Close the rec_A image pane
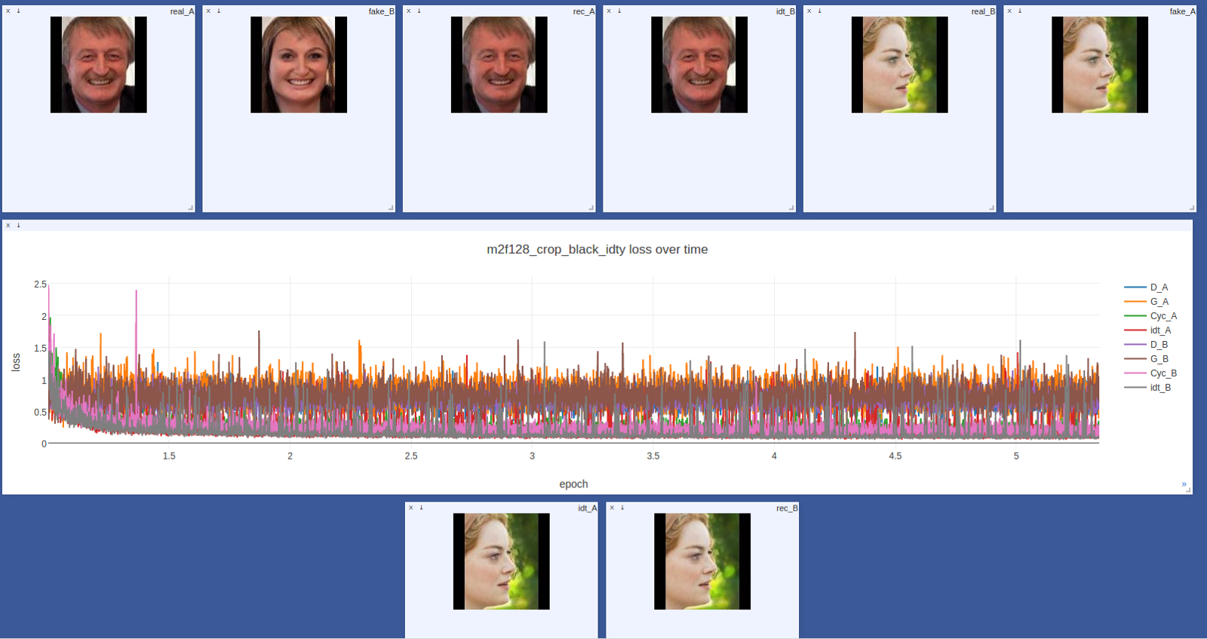This screenshot has width=1207, height=639. click(409, 11)
